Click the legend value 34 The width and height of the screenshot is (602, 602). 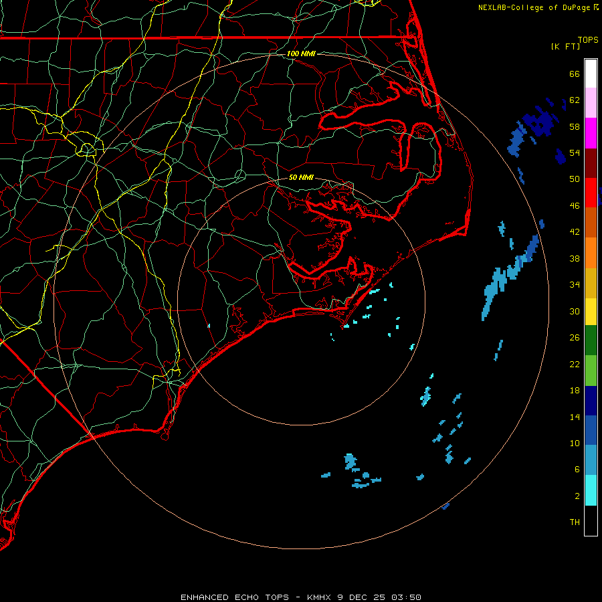(x=575, y=285)
